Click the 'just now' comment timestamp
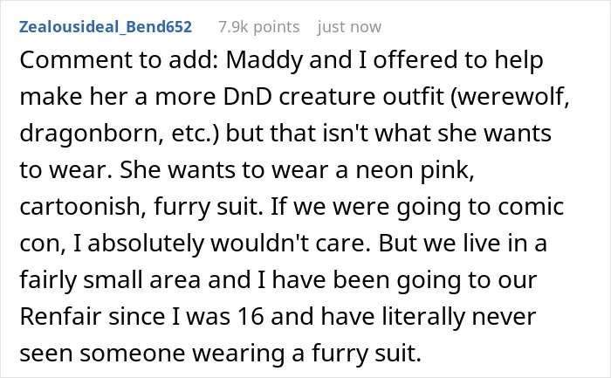Viewport: 611px width, 378px height. [349, 27]
